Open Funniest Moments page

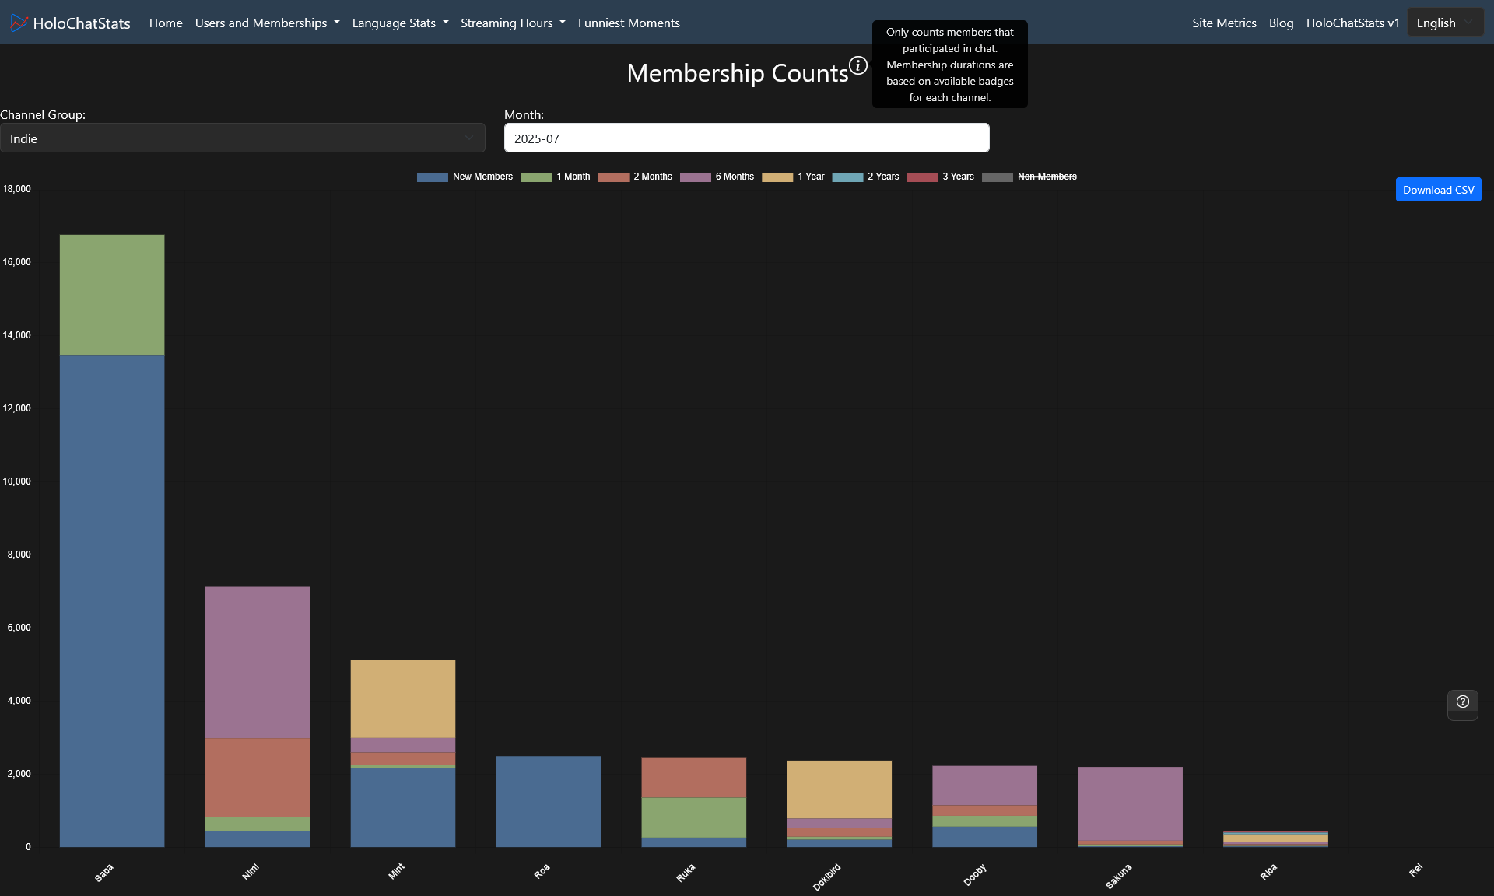click(x=629, y=23)
